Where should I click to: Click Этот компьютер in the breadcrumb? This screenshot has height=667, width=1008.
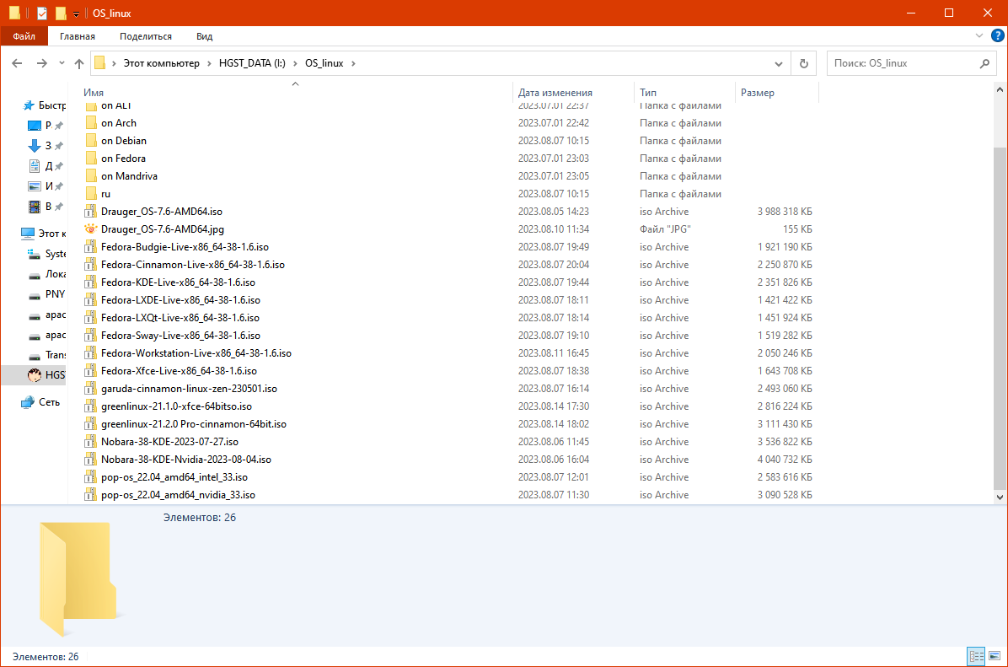[x=161, y=63]
